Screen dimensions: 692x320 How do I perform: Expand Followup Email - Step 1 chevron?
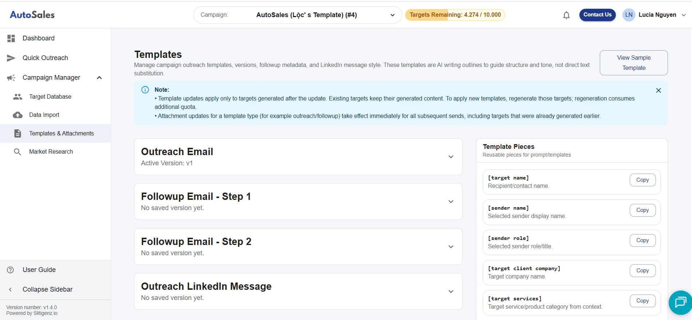[x=451, y=202]
